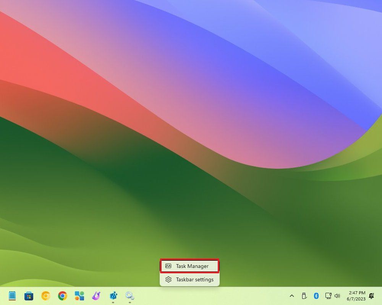
Task: Select the colorful shapes app pinned to taskbar
Action: pyautogui.click(x=79, y=296)
